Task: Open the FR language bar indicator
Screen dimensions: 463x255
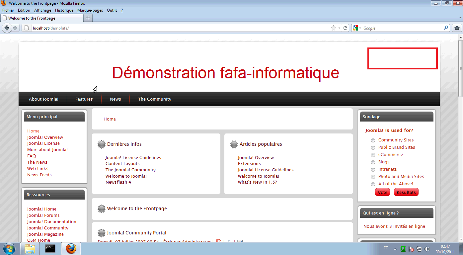Action: pyautogui.click(x=386, y=248)
